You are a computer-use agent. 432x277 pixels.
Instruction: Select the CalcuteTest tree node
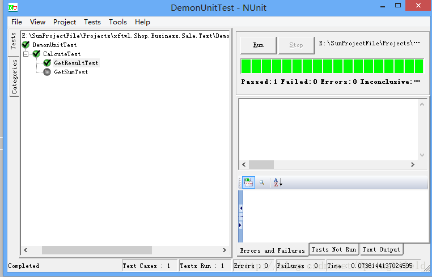click(x=62, y=54)
